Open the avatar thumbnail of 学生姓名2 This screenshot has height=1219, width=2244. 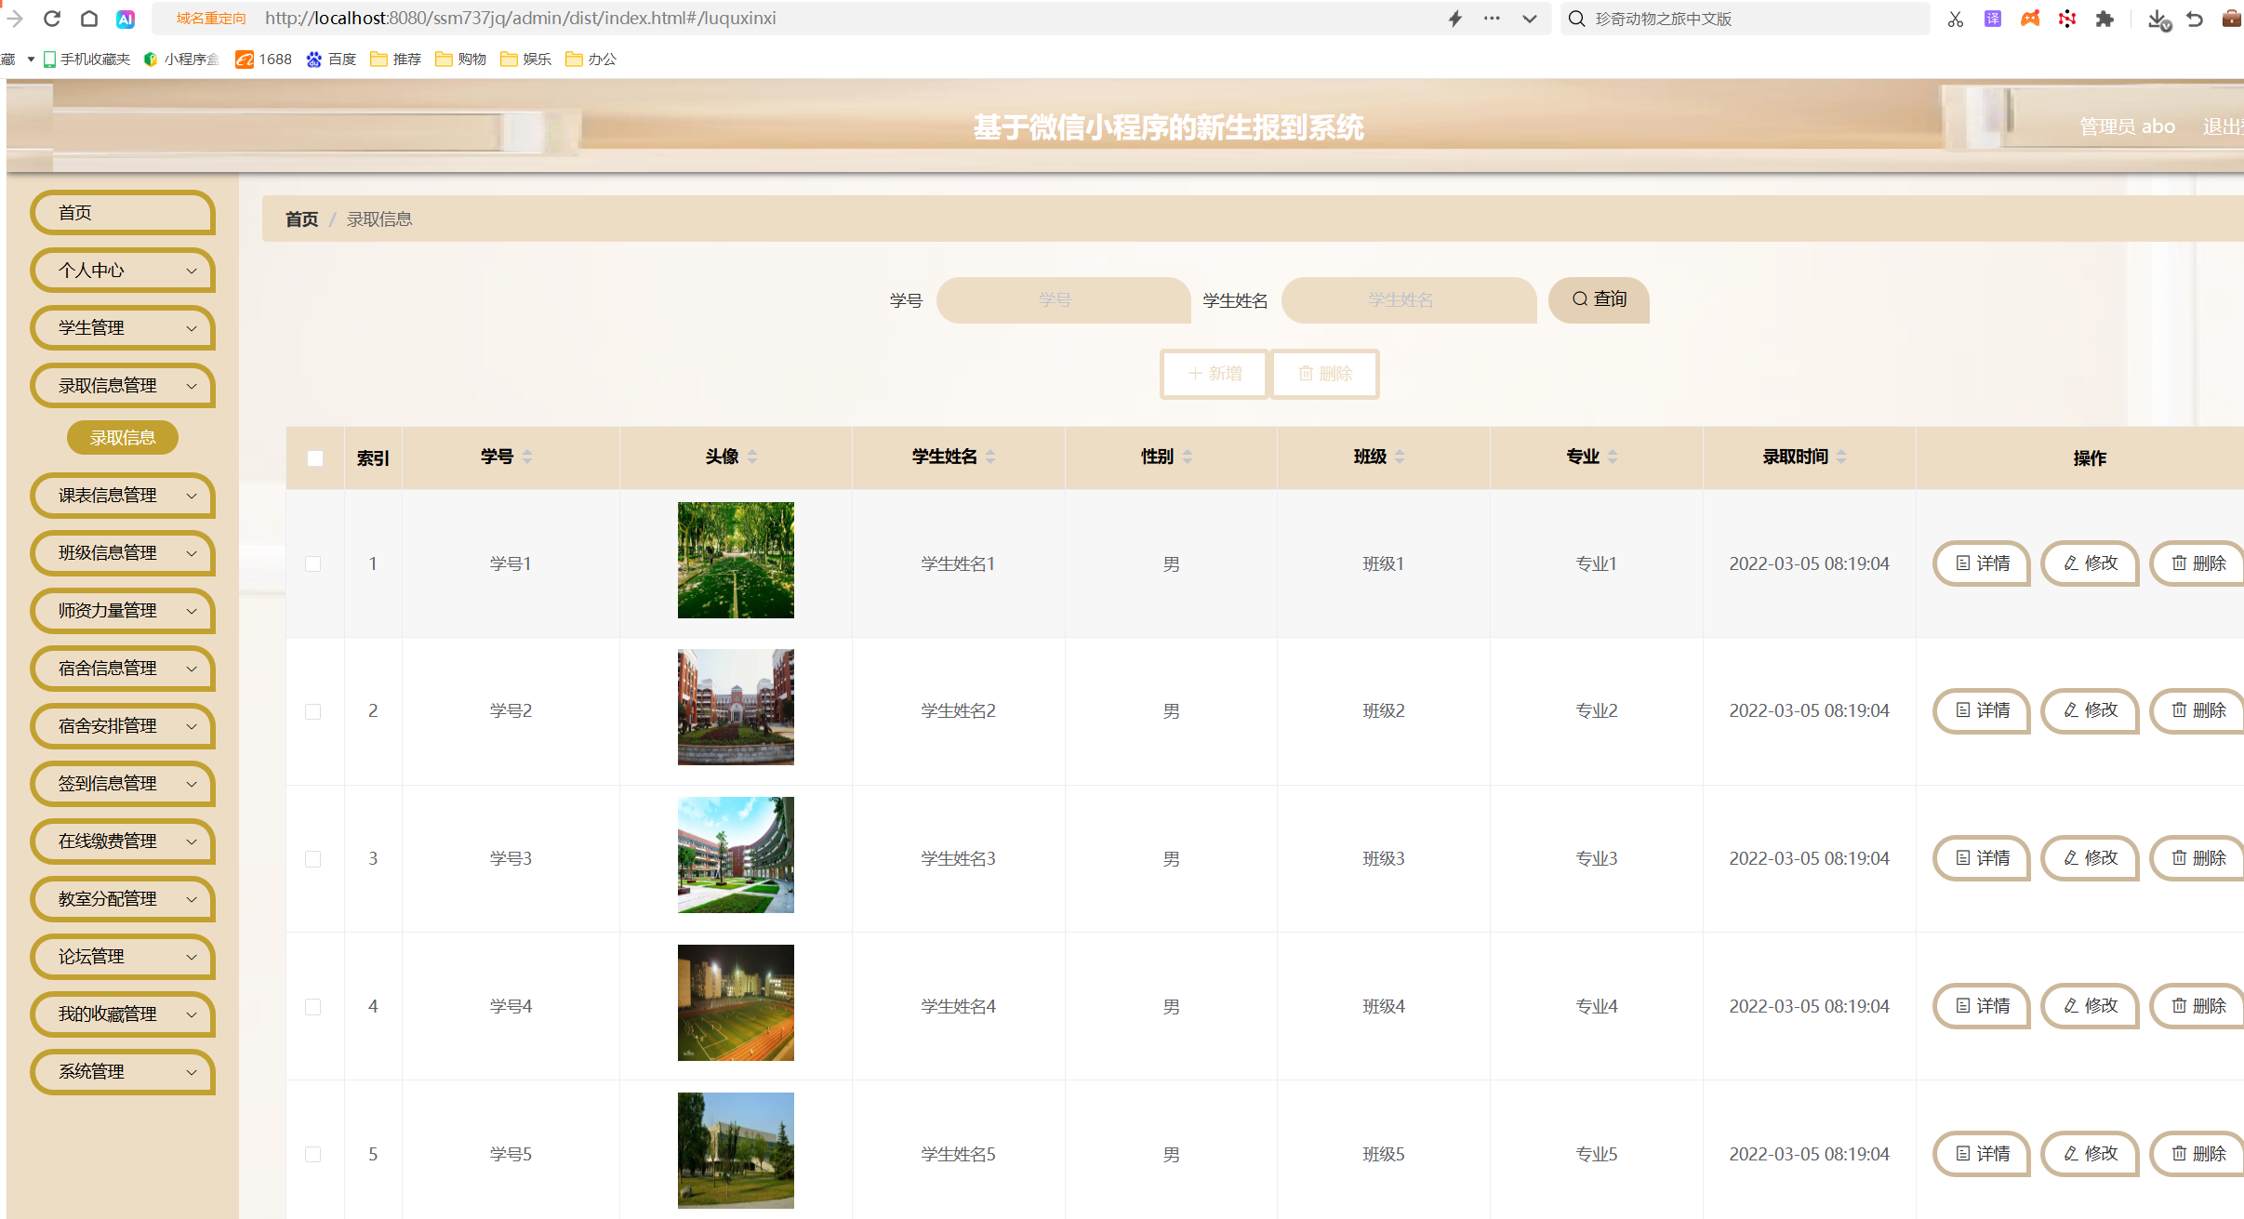(x=736, y=708)
